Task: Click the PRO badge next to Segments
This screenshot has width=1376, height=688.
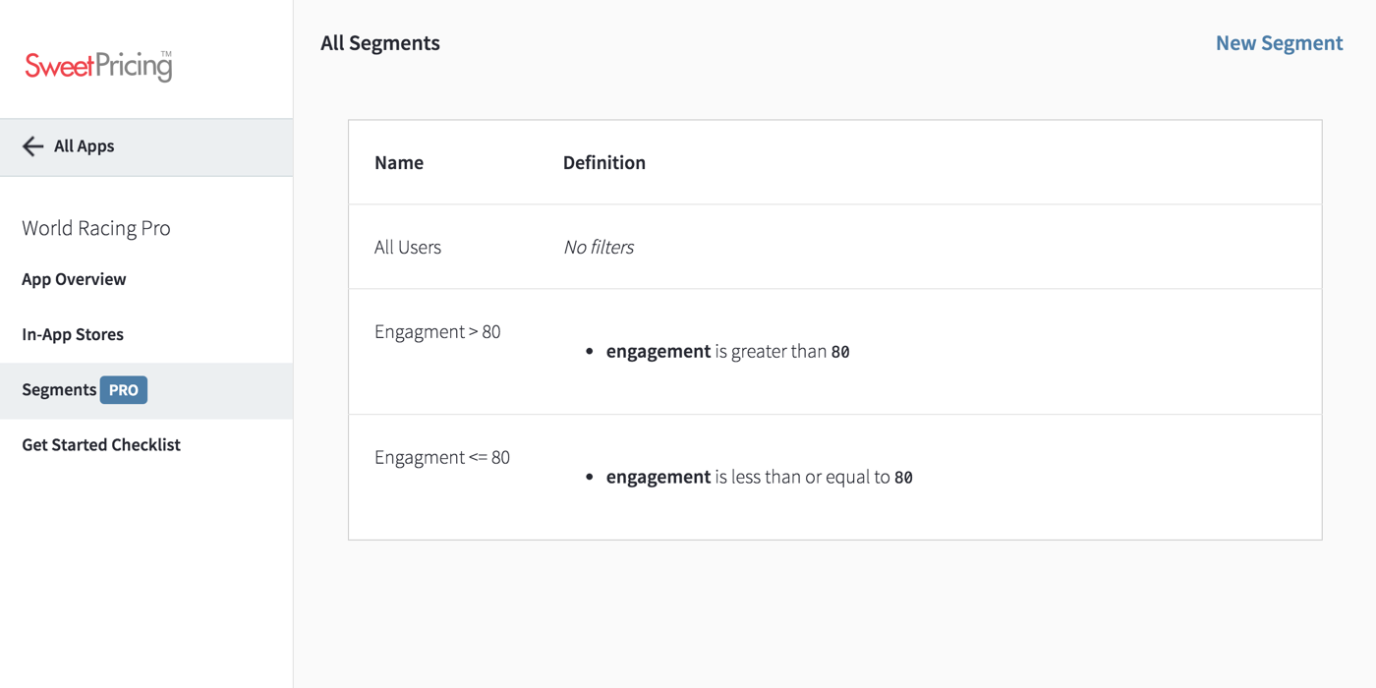Action: tap(124, 390)
